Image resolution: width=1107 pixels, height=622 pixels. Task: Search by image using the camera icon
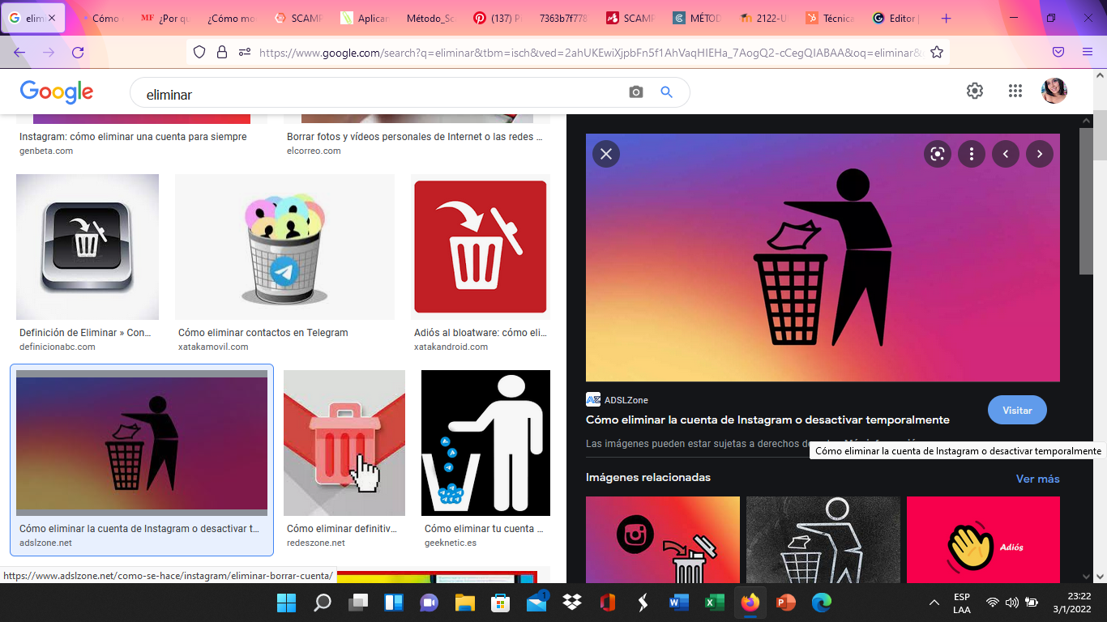pos(635,92)
